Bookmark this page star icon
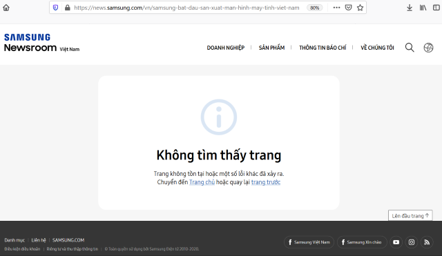This screenshot has width=442, height=256. [360, 8]
